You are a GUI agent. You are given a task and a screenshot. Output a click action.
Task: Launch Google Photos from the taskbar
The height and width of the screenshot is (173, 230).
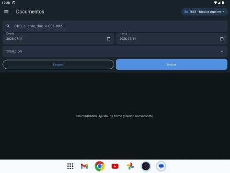pyautogui.click(x=130, y=166)
